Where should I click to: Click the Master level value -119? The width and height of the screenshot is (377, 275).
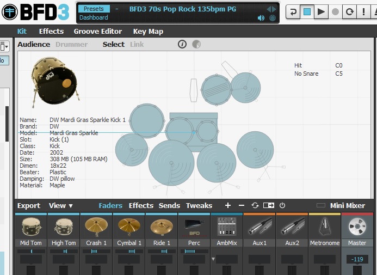[357, 259]
